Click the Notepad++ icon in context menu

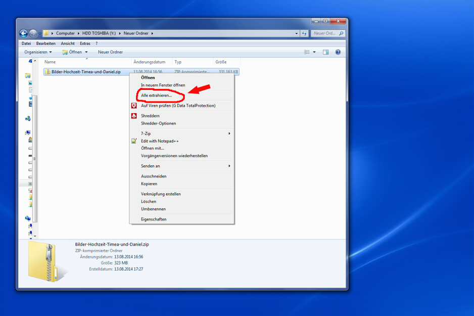tap(134, 141)
